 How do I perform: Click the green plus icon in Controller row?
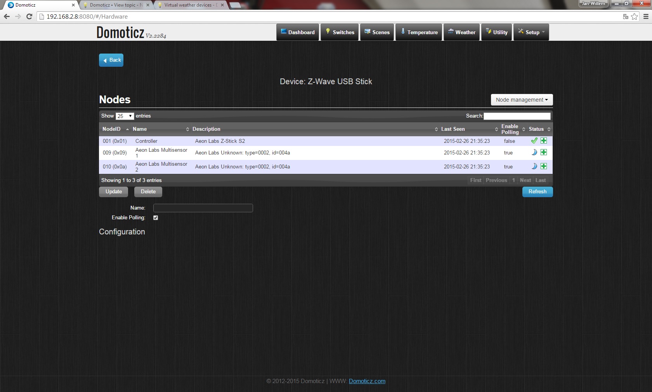coord(544,140)
